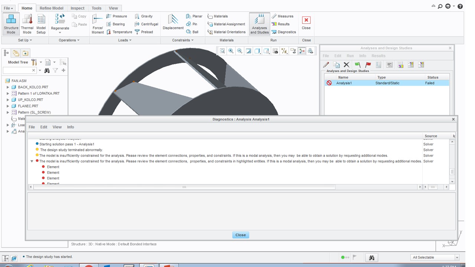
Task: Add a Gravity load
Action: pos(144,16)
